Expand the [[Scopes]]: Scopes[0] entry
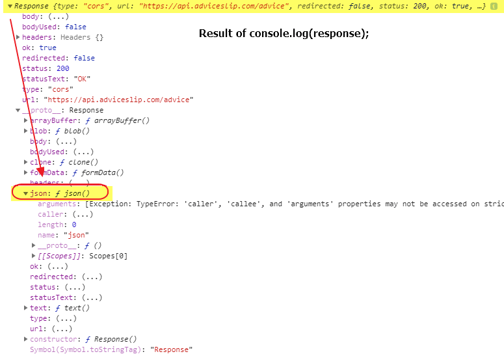The image size is (504, 354). (33, 256)
